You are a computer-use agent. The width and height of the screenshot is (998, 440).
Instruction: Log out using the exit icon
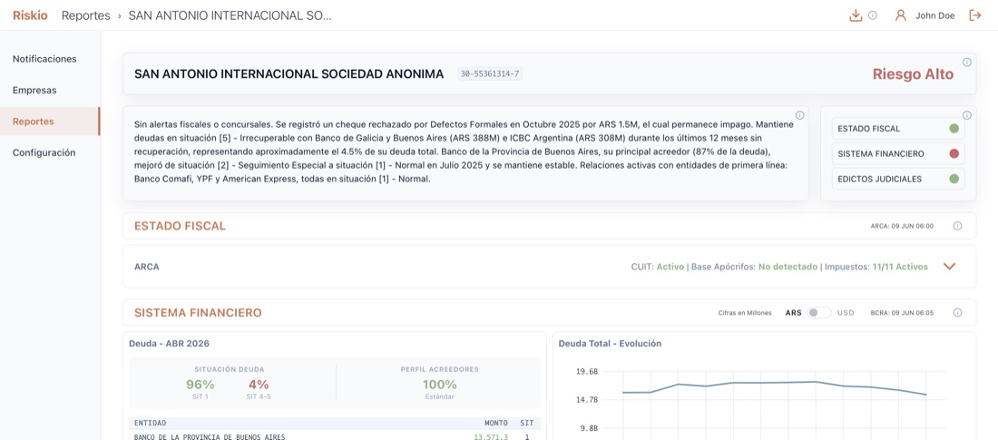coord(975,15)
